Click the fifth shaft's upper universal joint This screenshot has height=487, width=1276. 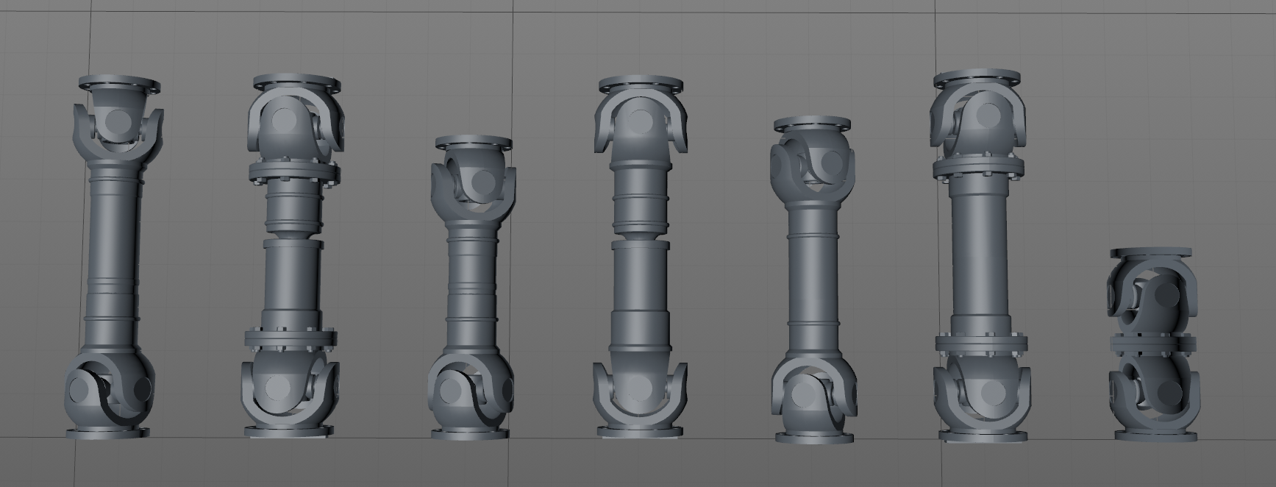[x=813, y=166]
